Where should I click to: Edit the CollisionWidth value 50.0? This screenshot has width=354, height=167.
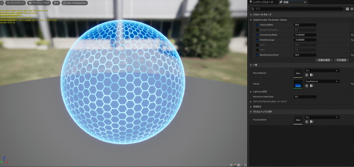pos(305,25)
